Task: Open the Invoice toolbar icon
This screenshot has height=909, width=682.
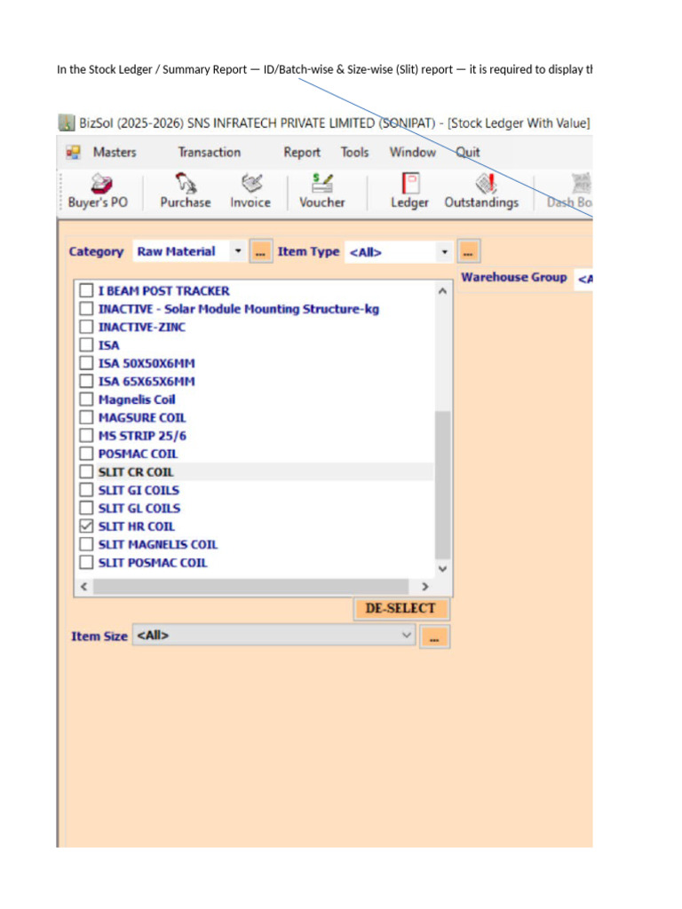Action: (x=250, y=191)
